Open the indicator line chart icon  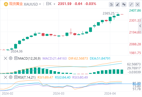(111, 4)
